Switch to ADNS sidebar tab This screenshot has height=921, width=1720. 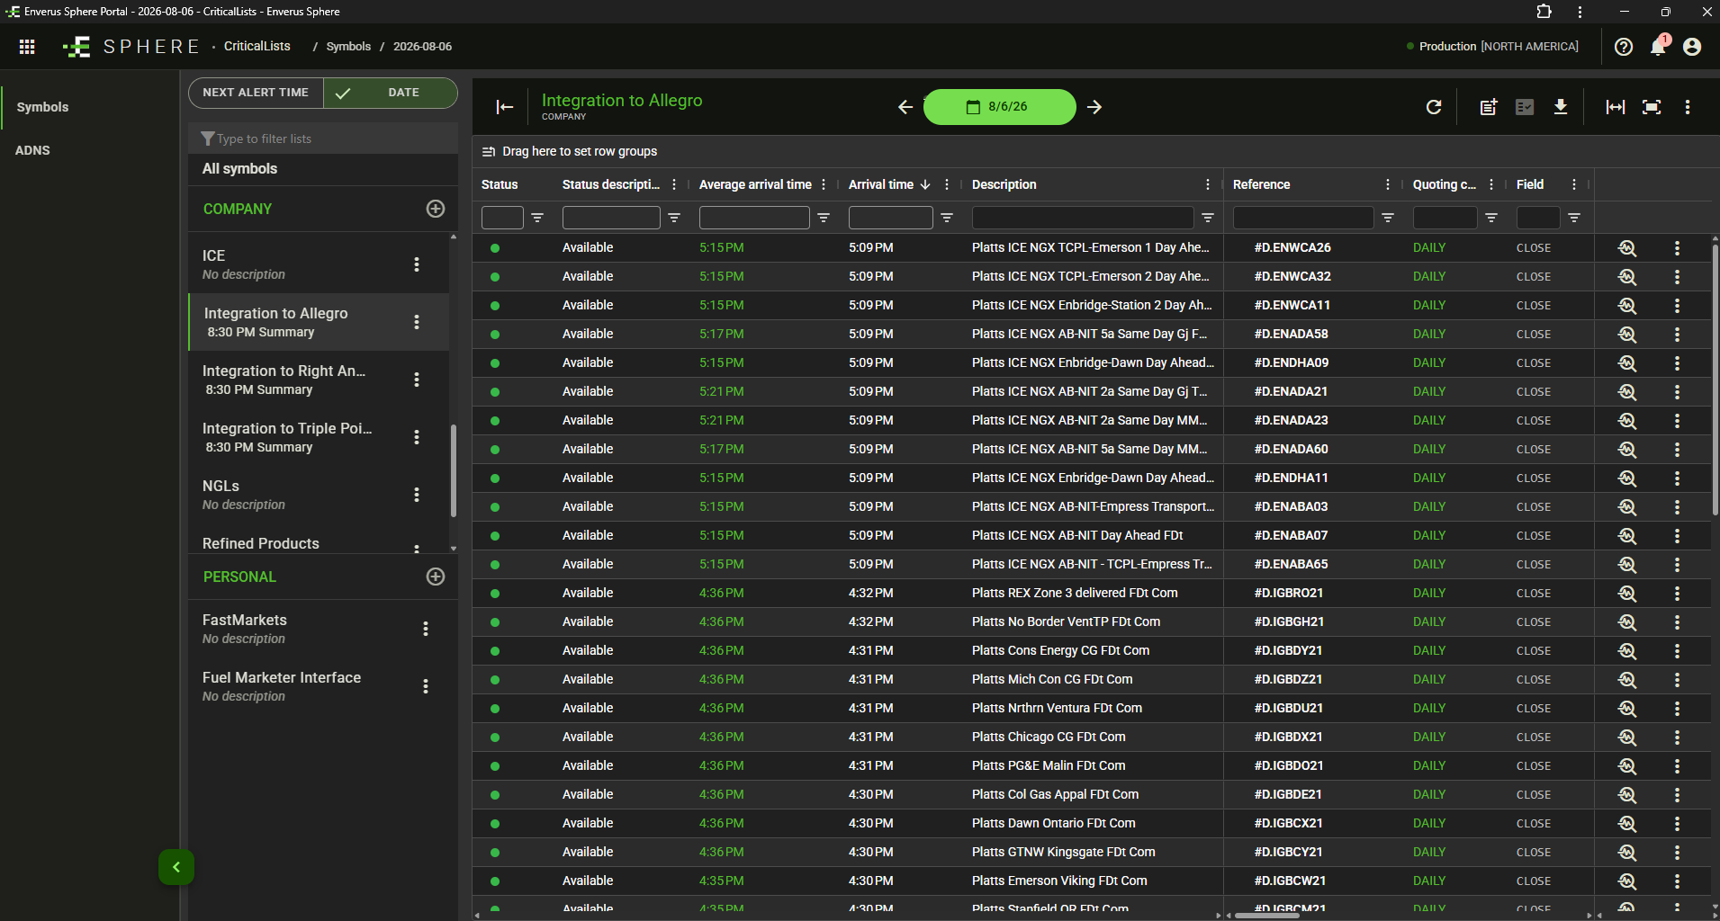pos(32,150)
